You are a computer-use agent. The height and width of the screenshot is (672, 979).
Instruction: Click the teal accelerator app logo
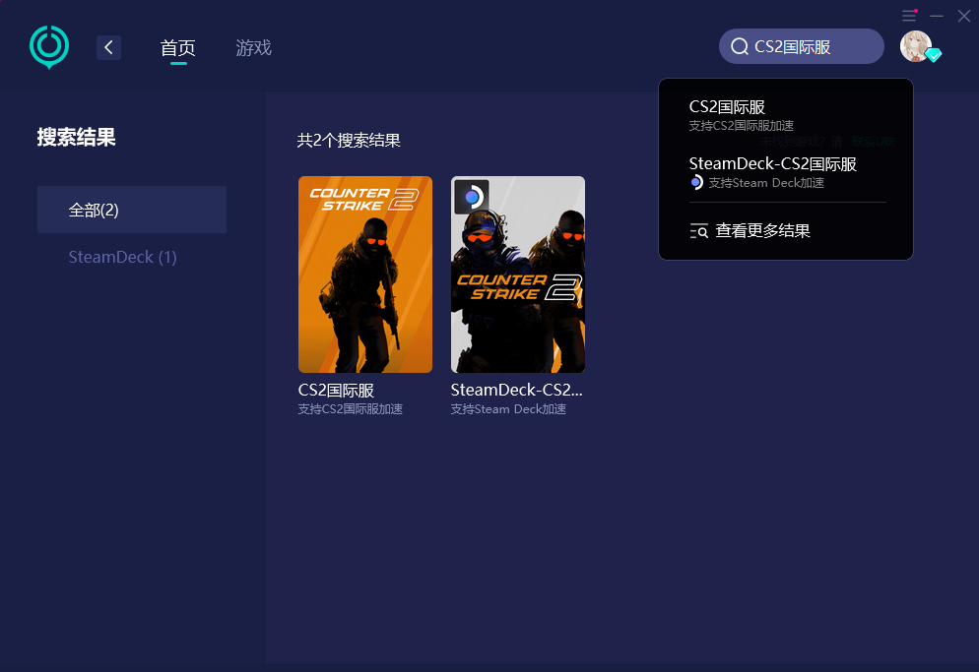click(x=48, y=46)
